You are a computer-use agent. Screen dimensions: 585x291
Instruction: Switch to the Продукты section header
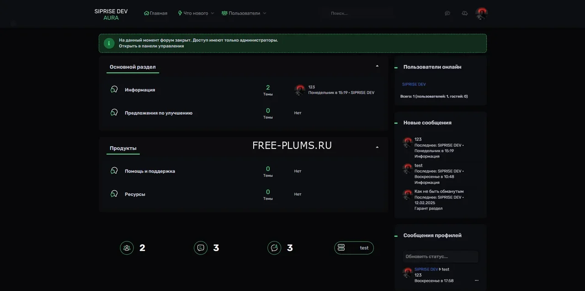pyautogui.click(x=123, y=148)
